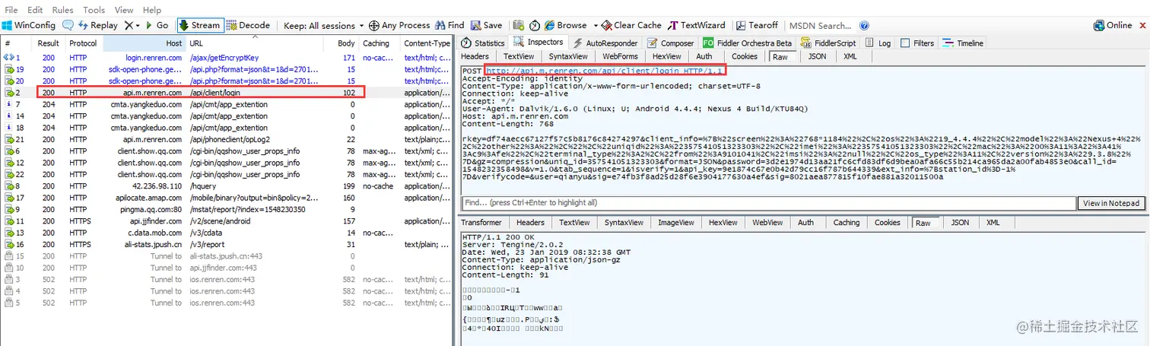The width and height of the screenshot is (1150, 346).
Task: Open the Composer tab
Action: coord(671,43)
